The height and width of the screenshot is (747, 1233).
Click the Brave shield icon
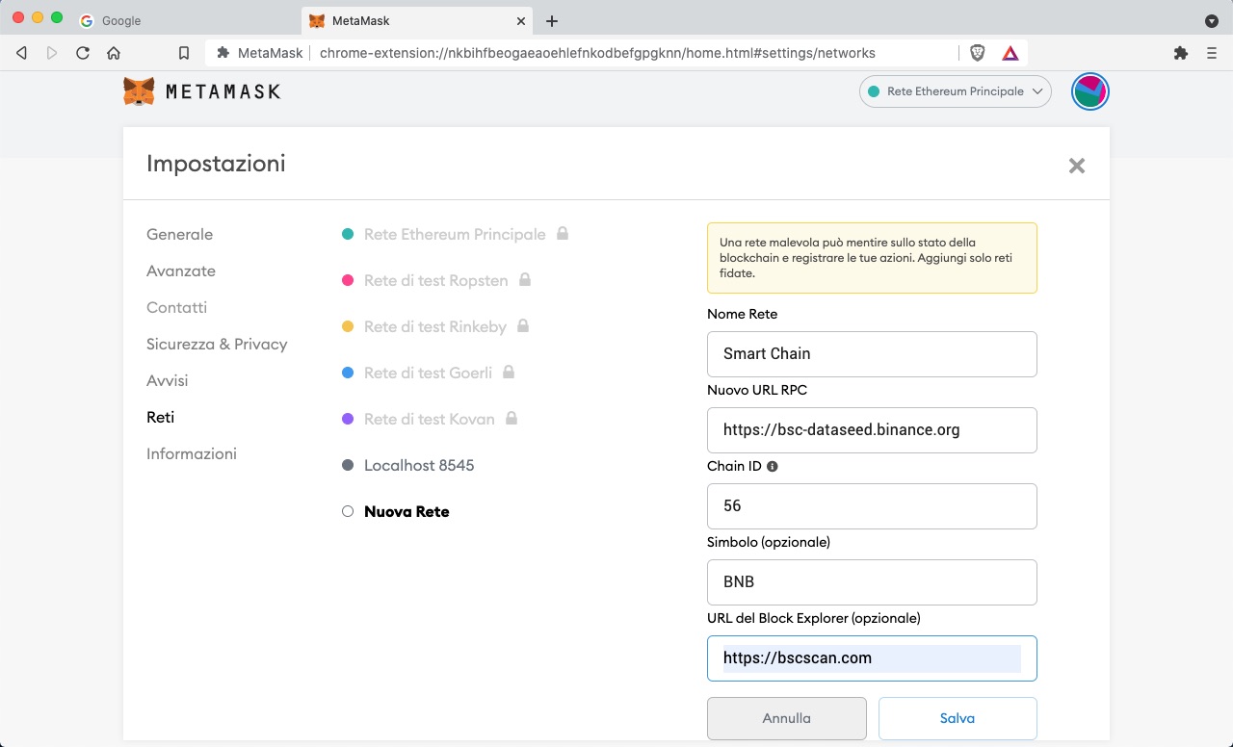[978, 53]
